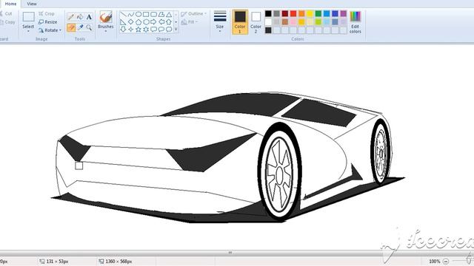Pick the purple color swatch
This screenshot has width=474, height=266.
pyautogui.click(x=344, y=13)
